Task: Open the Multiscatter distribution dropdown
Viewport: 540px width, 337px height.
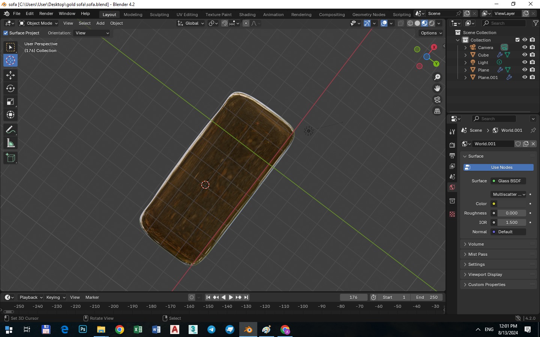Action: click(x=508, y=194)
